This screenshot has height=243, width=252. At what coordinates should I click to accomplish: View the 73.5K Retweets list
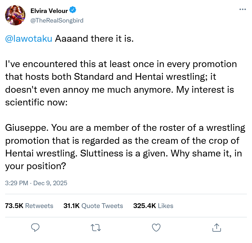pos(29,206)
